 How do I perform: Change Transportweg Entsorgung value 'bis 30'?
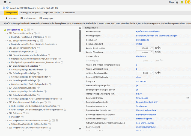click(139, 94)
